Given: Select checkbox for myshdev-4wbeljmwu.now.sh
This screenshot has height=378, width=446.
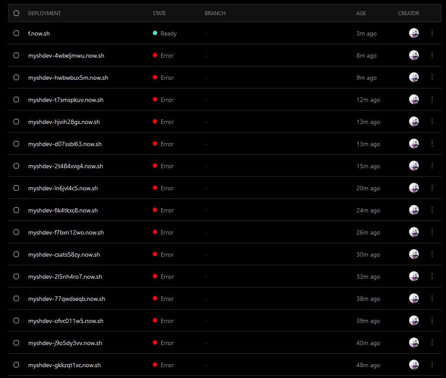Looking at the screenshot, I should pos(16,55).
